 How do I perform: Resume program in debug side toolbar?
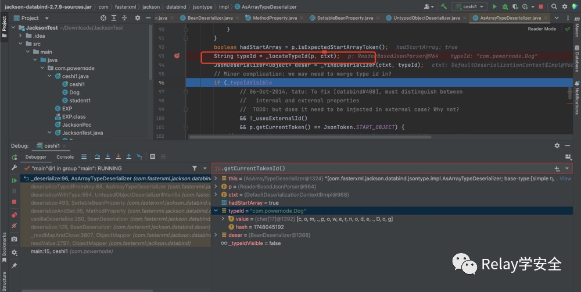click(x=14, y=180)
